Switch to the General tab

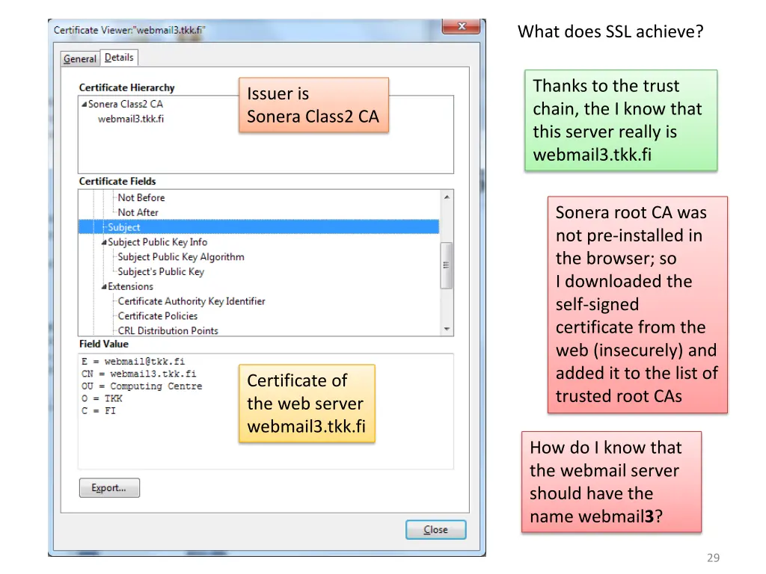click(79, 58)
